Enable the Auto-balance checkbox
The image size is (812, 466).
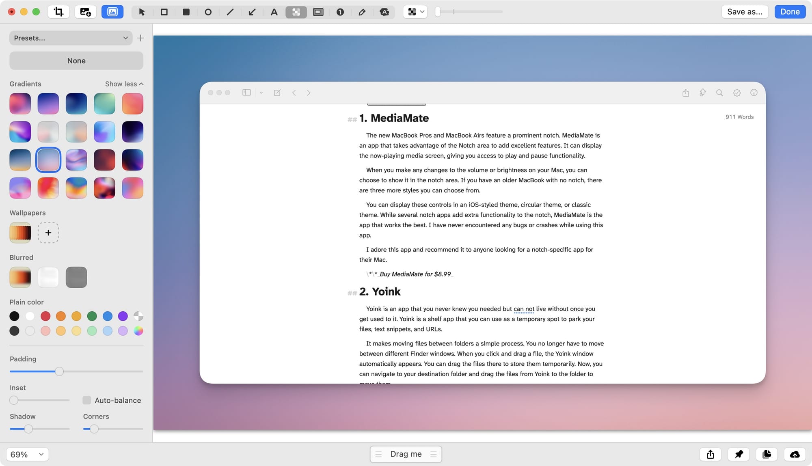86,400
